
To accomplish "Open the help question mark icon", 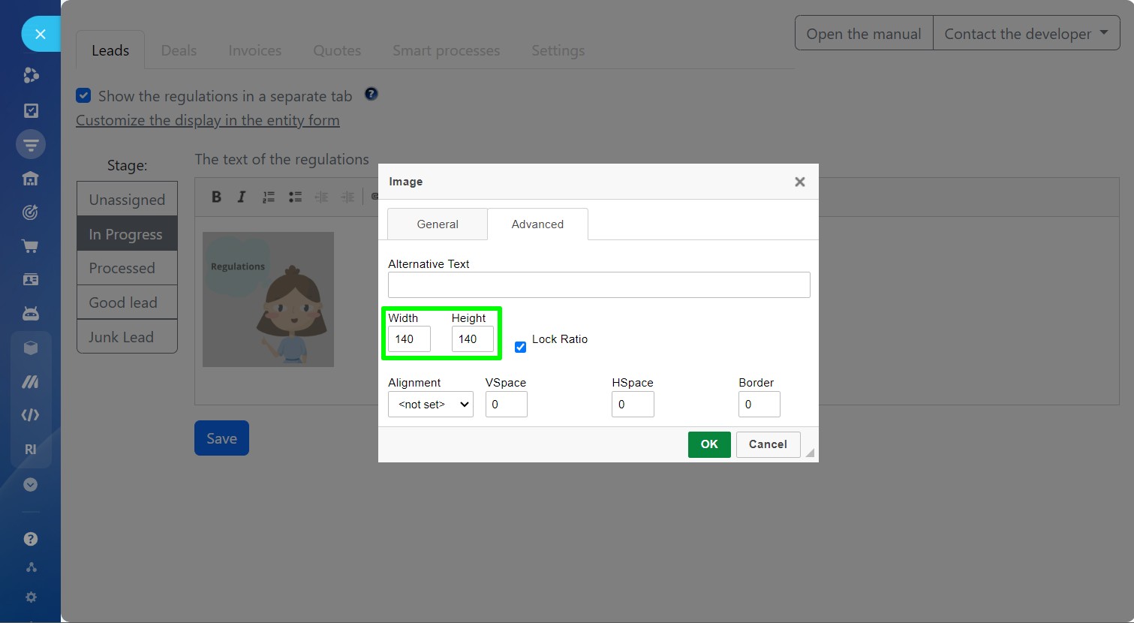I will coord(31,539).
